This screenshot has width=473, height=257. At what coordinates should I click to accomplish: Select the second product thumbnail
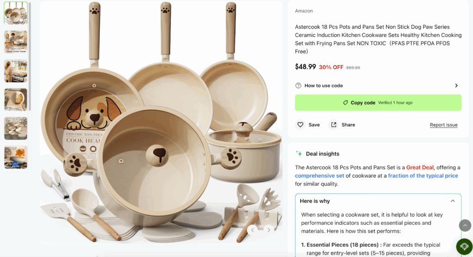(x=16, y=42)
